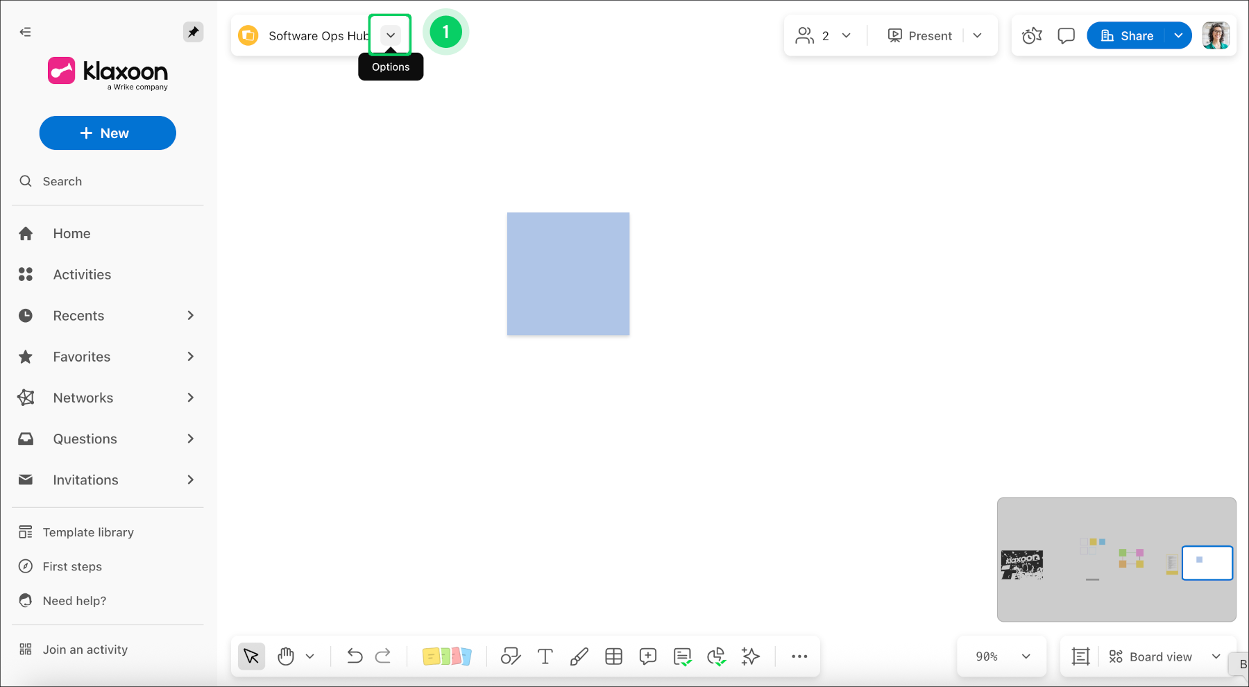1249x687 pixels.
Task: Open the board Options dropdown
Action: tap(390, 35)
